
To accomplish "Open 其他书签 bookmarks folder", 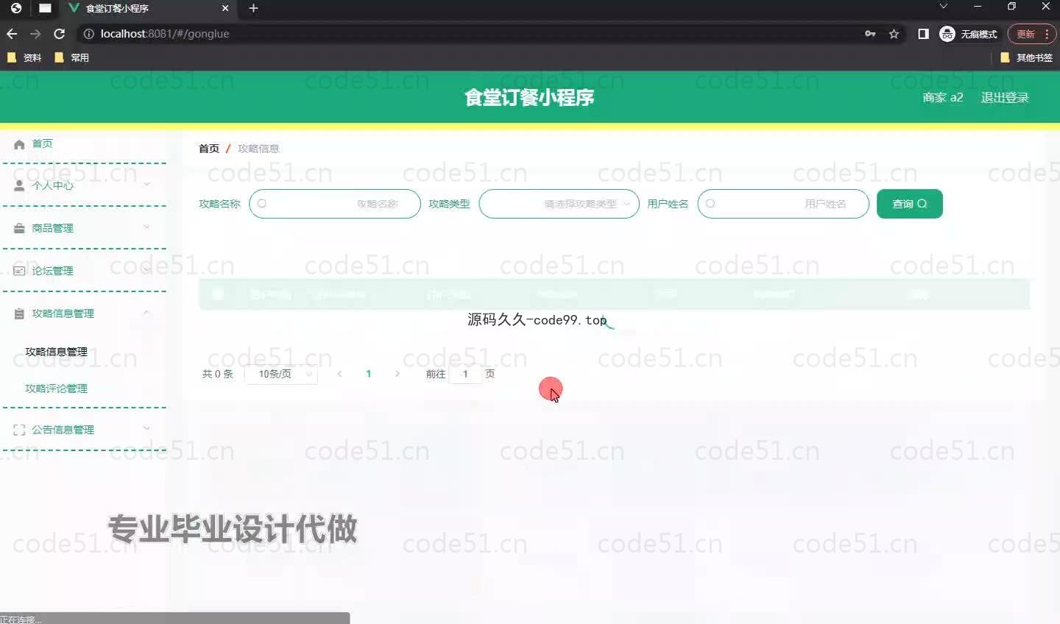I will [1027, 57].
